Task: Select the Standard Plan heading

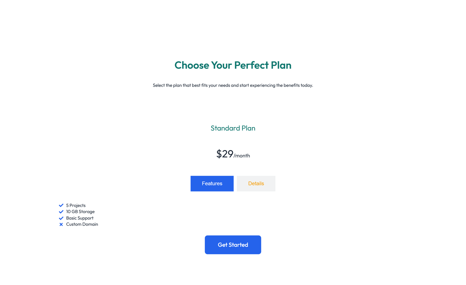Action: 233,128
